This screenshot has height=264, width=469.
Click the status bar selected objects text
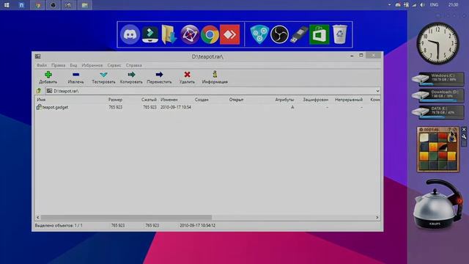click(x=59, y=225)
